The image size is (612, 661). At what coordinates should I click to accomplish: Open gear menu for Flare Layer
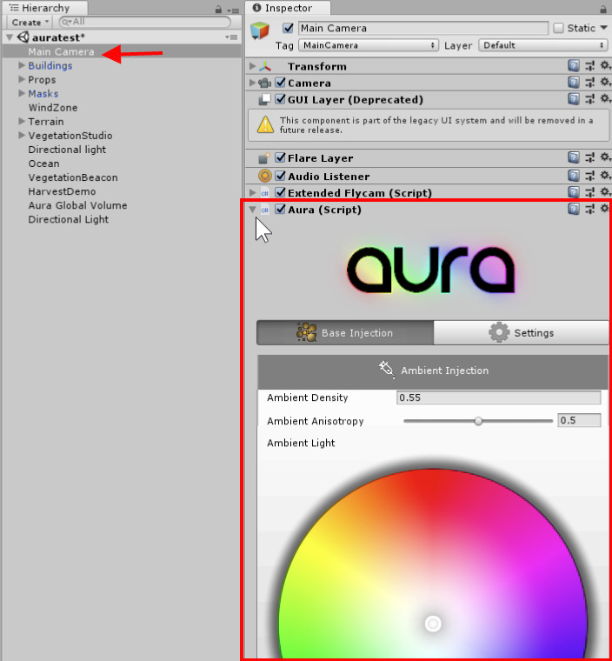[605, 157]
